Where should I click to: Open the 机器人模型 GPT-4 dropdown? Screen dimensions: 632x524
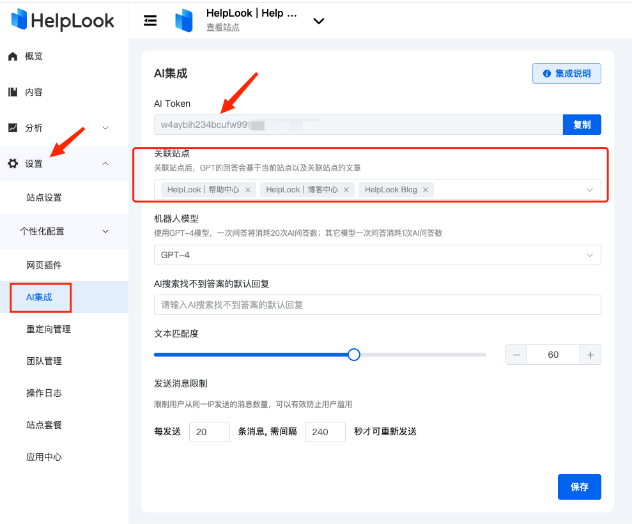(x=377, y=255)
